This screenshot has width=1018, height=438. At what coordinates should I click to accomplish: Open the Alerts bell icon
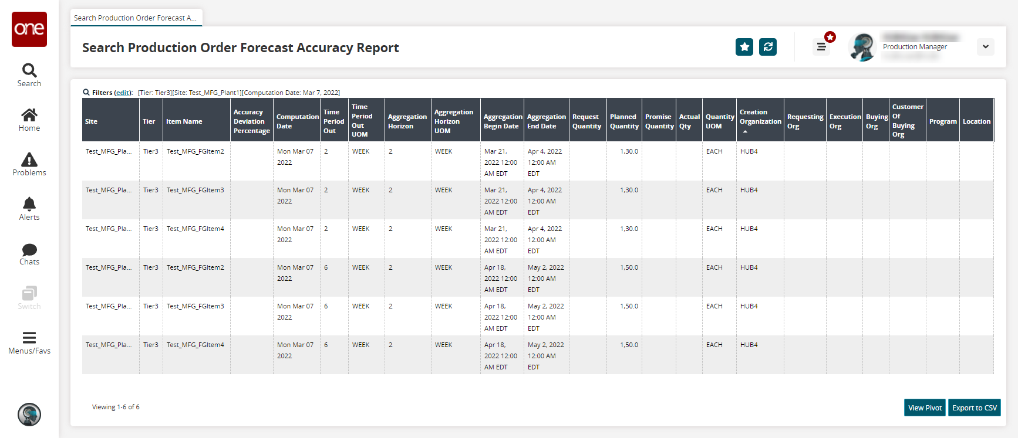[x=29, y=209]
